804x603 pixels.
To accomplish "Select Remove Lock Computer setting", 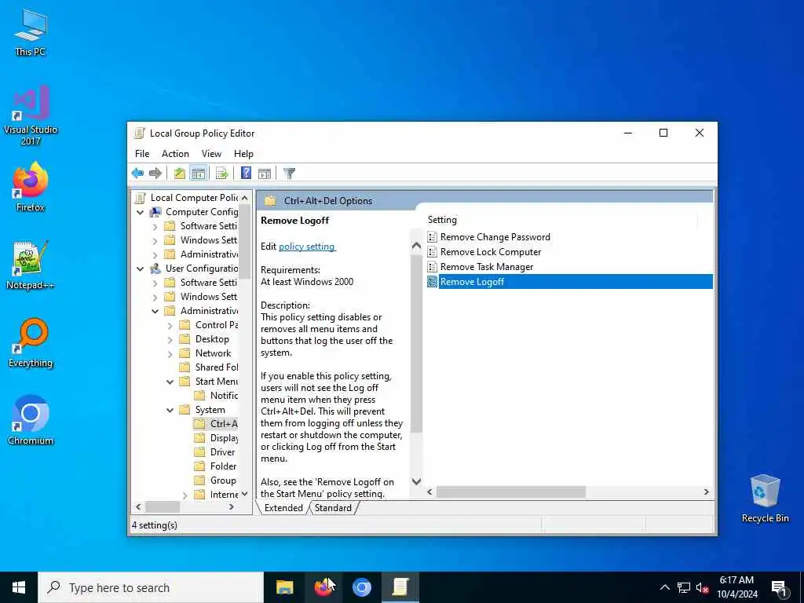I will 491,252.
